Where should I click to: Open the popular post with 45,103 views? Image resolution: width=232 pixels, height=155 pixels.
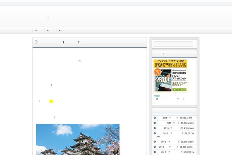(175, 123)
